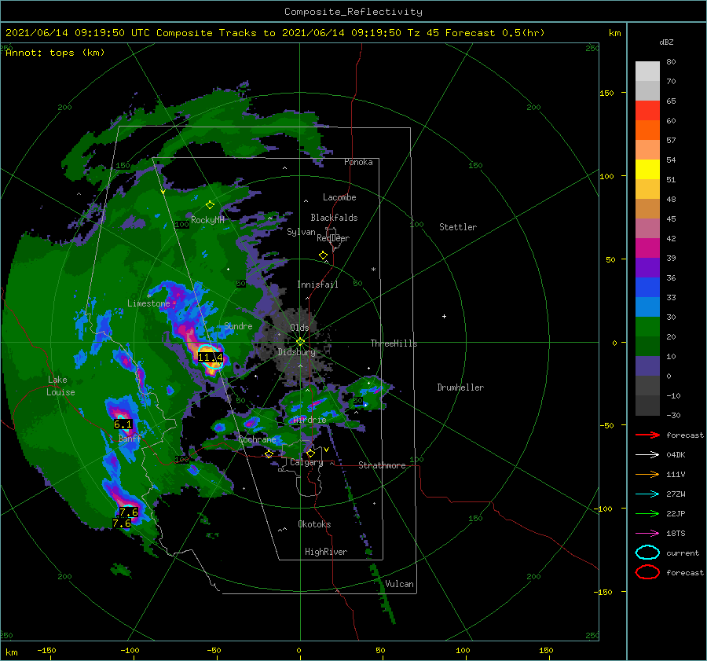Image resolution: width=707 pixels, height=661 pixels.
Task: Click the Banff label
Action: point(130,439)
